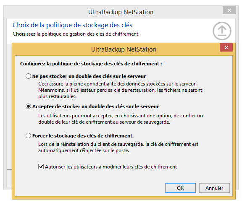
Task: Click the blue 'Choix de la politique de stockage' heading
Action: point(72,25)
